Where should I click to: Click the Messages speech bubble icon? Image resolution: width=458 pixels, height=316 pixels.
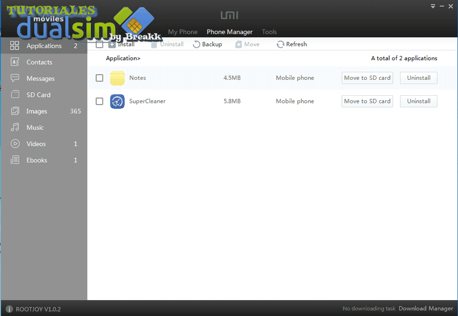(15, 78)
